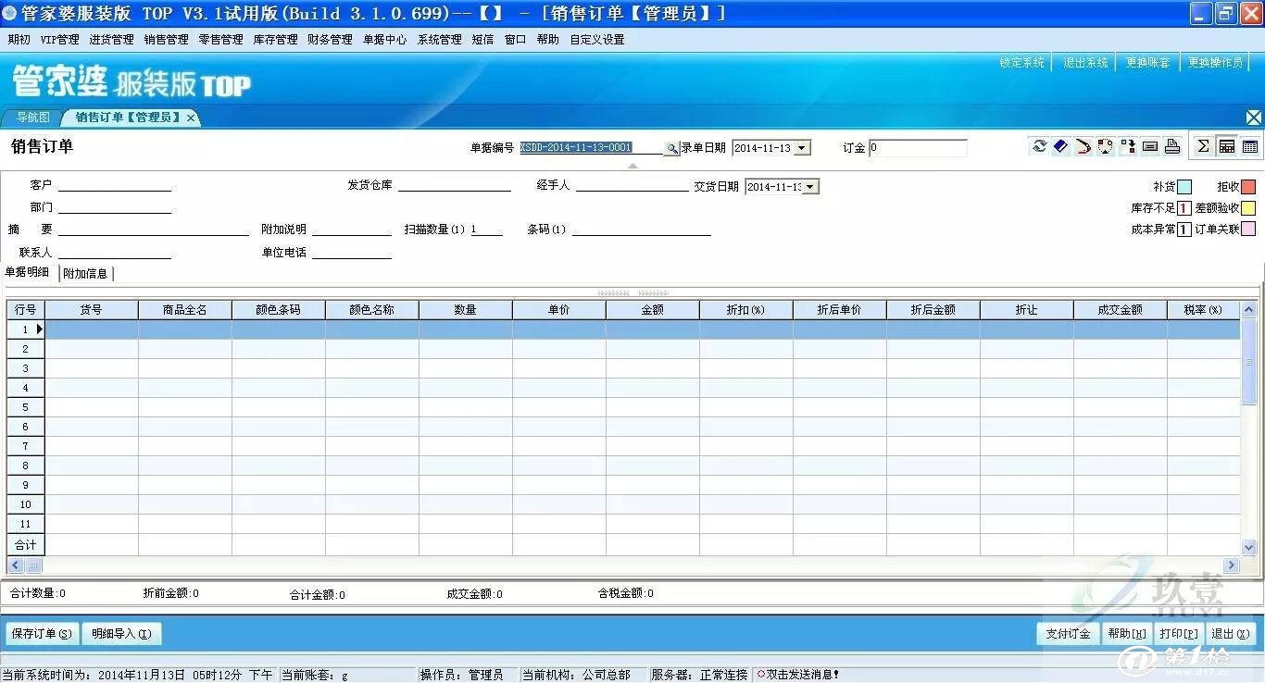The image size is (1265, 683).
Task: Toggle the 拒收 indicator box
Action: pos(1247,187)
